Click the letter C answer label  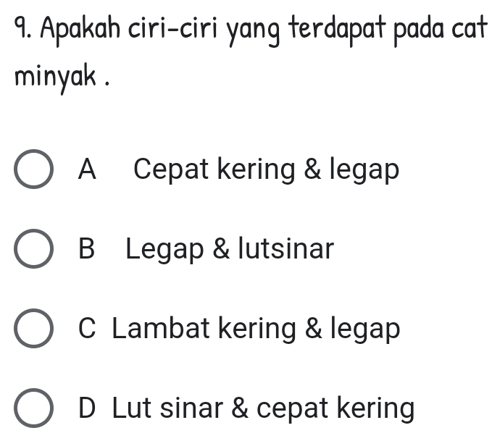pos(87,329)
